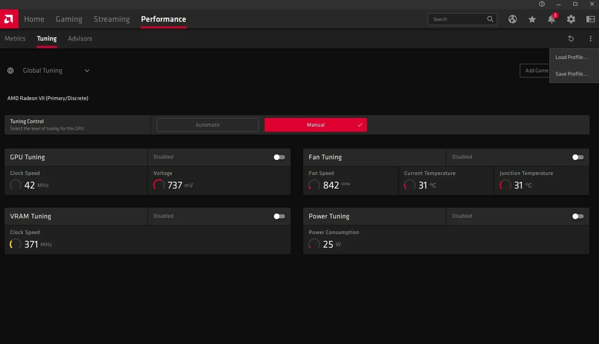Click the Current Temperature gauge icon

410,185
